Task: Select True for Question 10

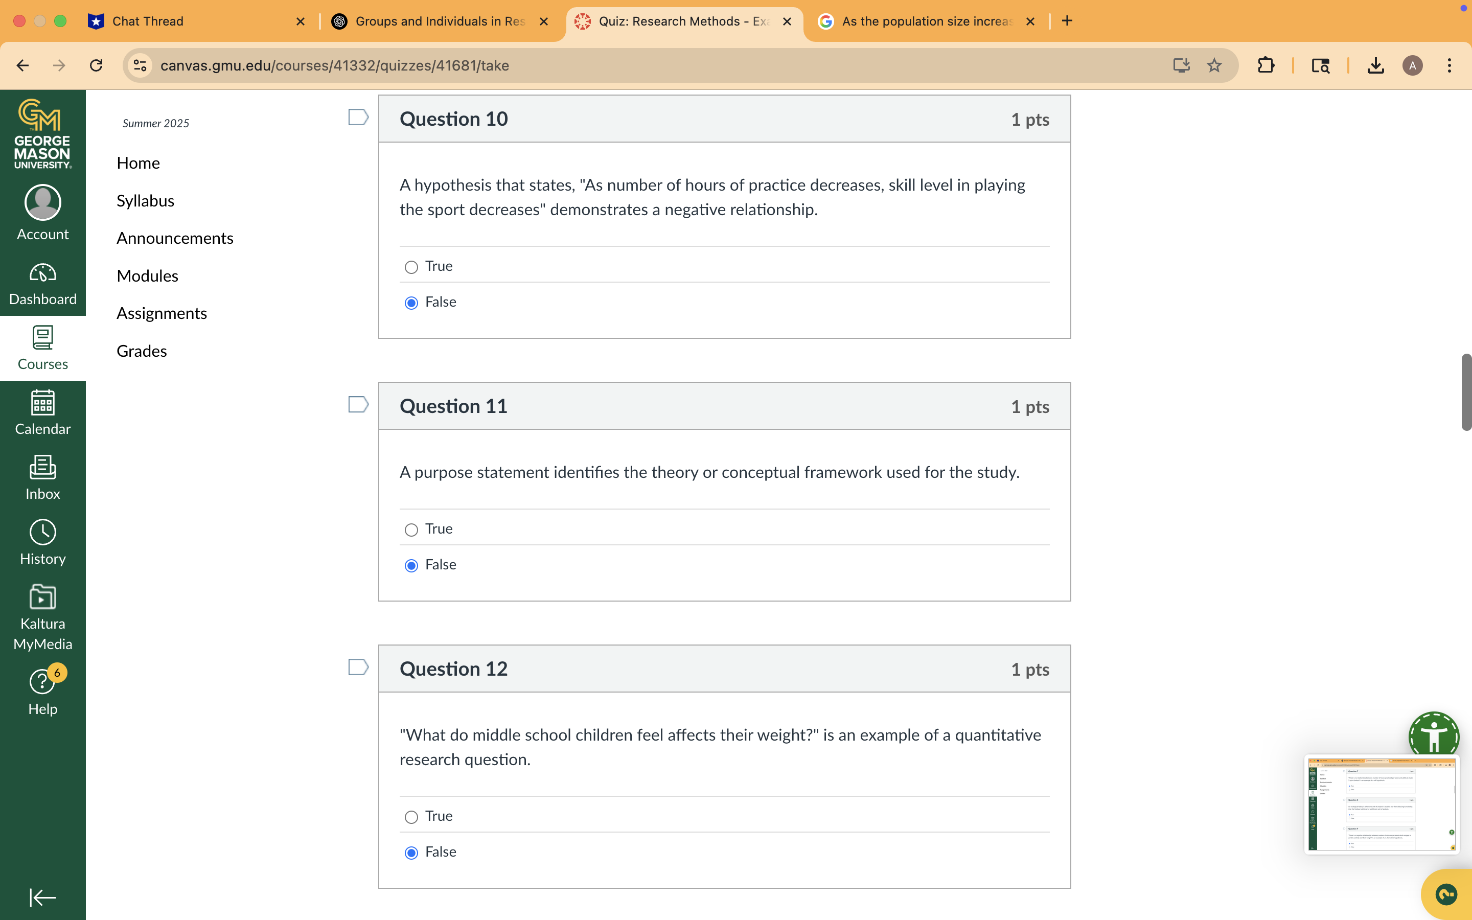Action: point(411,266)
